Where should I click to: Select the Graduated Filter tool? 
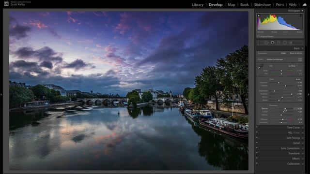click(279, 43)
